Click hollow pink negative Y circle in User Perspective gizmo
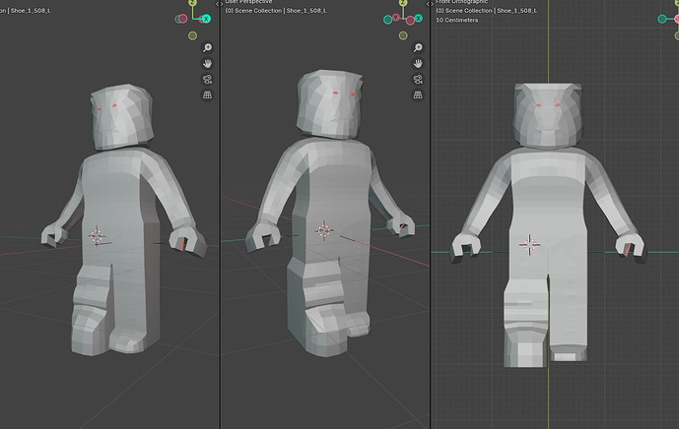The width and height of the screenshot is (679, 429). pos(410,21)
